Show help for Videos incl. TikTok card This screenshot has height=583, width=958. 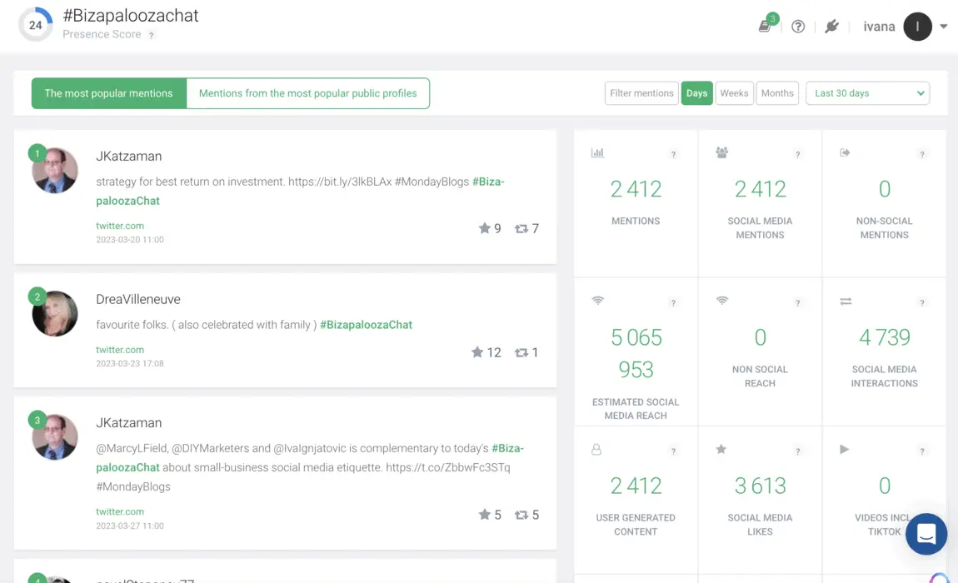tap(922, 451)
